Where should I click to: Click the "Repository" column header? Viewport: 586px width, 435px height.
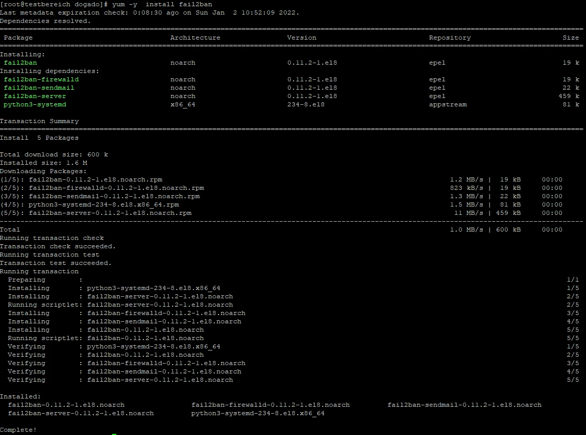pyautogui.click(x=449, y=38)
